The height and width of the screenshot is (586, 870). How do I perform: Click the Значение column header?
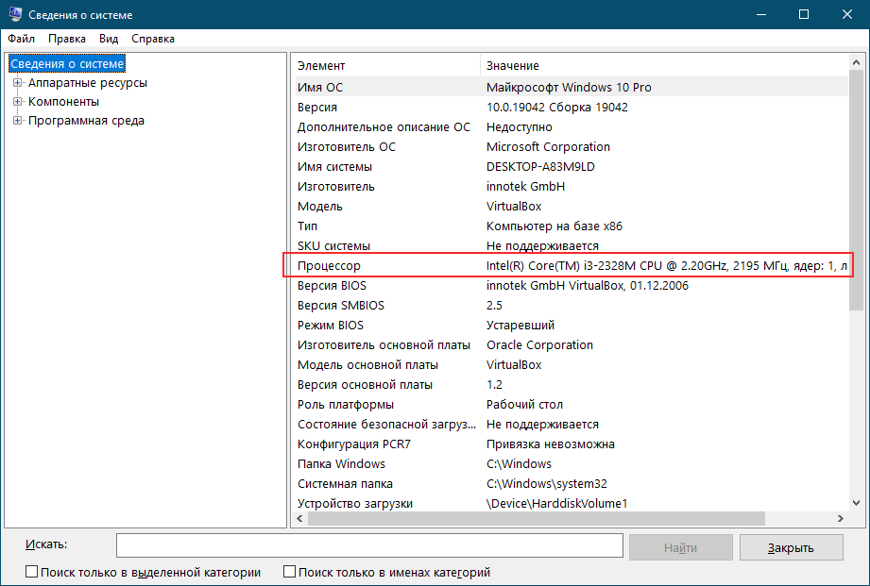[513, 66]
